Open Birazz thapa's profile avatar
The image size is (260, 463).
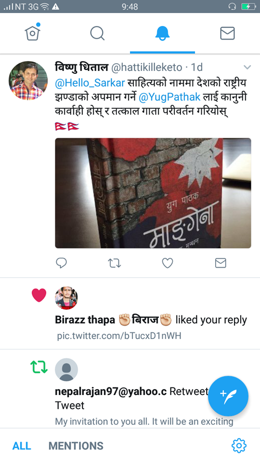pos(66,298)
